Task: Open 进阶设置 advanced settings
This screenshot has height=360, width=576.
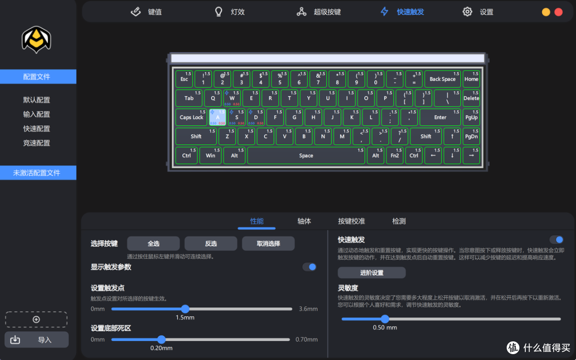Action: point(372,272)
